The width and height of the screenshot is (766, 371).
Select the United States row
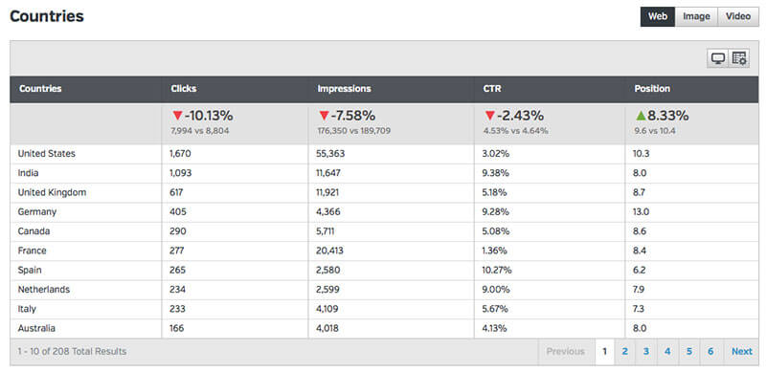click(x=385, y=154)
